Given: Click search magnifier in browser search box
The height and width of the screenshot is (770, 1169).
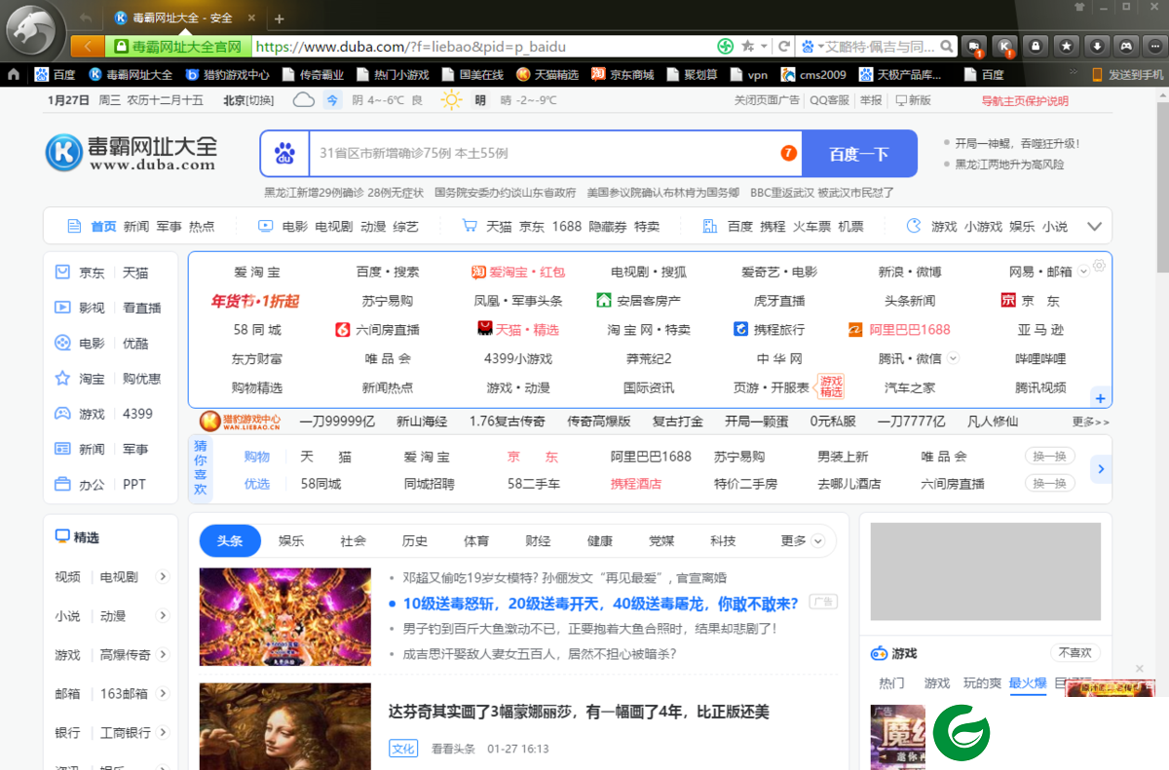Looking at the screenshot, I should click(x=946, y=46).
